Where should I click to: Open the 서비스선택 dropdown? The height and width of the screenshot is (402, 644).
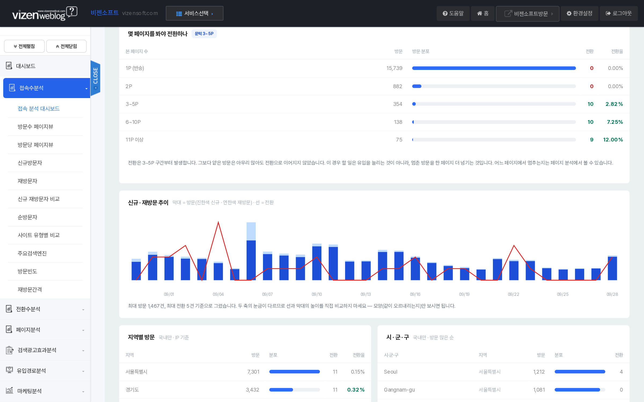tap(195, 13)
